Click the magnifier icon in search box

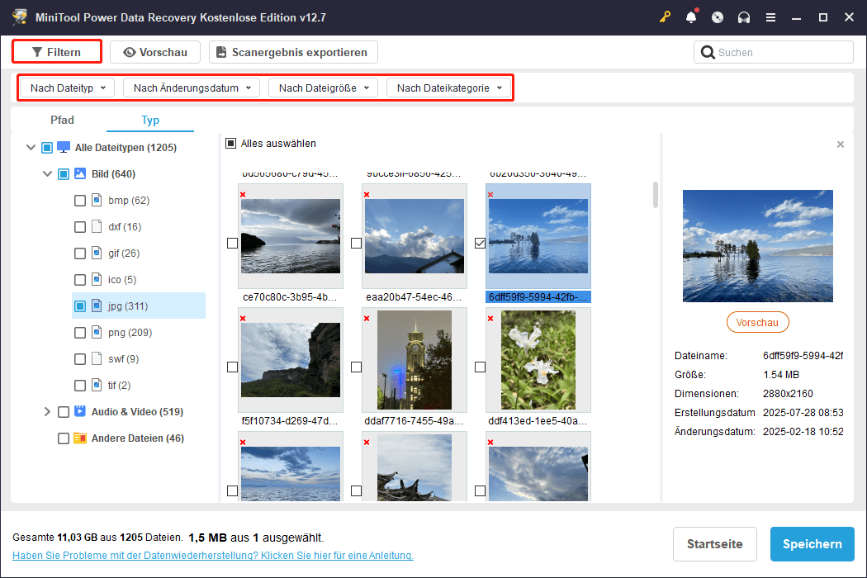(708, 53)
